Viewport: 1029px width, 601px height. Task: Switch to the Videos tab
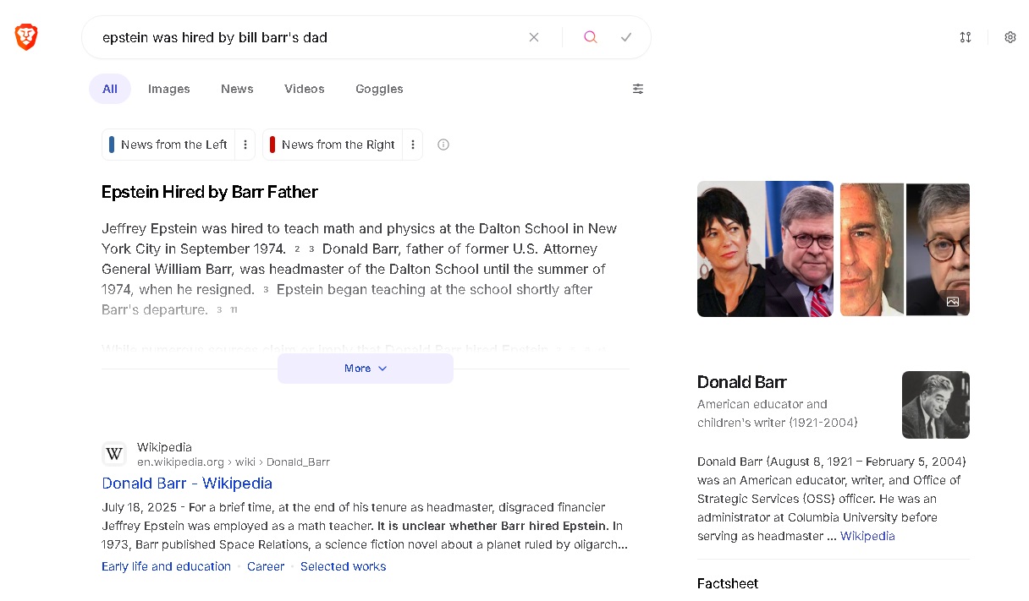(x=305, y=89)
